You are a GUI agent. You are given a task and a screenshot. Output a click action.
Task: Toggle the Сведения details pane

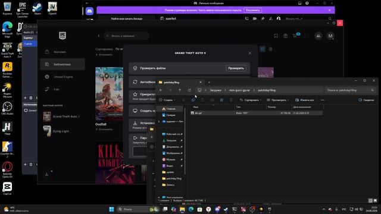click(x=367, y=100)
